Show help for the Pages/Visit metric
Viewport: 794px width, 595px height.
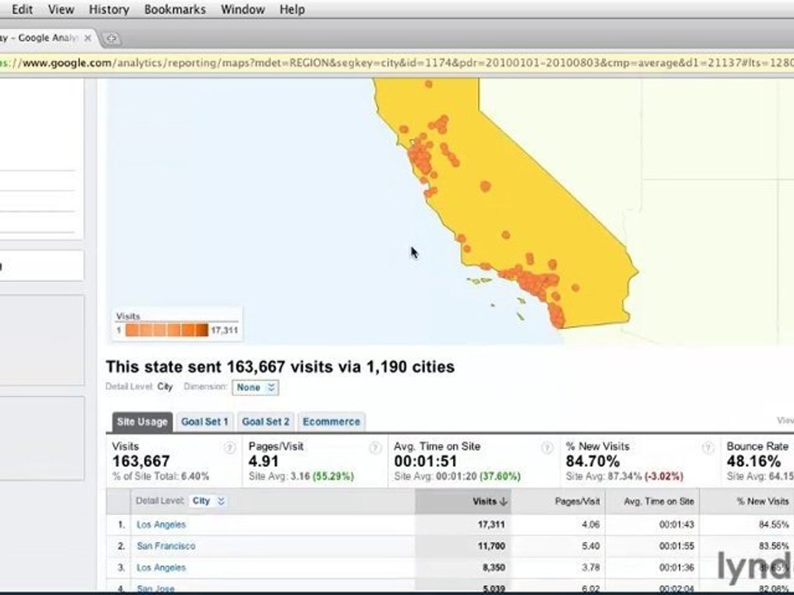coord(375,448)
